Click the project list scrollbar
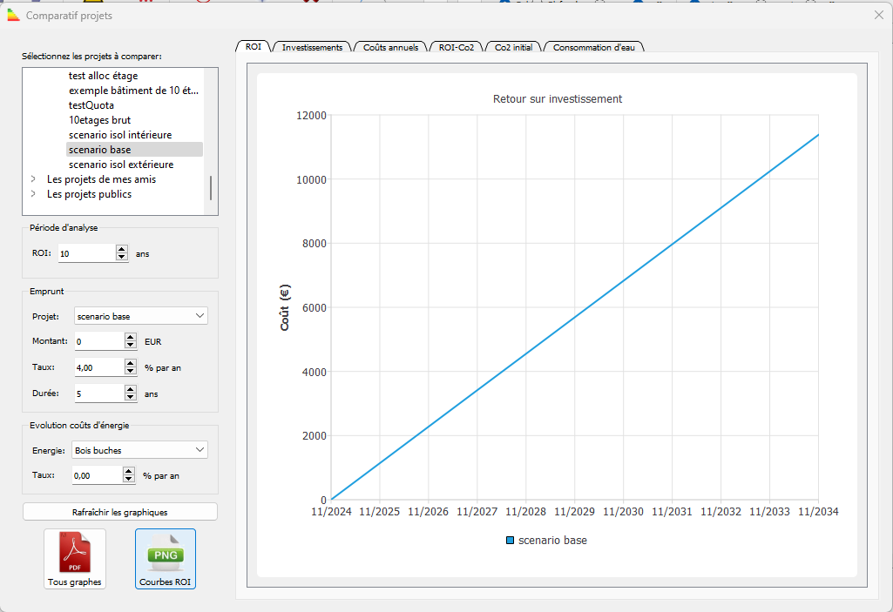 point(210,187)
